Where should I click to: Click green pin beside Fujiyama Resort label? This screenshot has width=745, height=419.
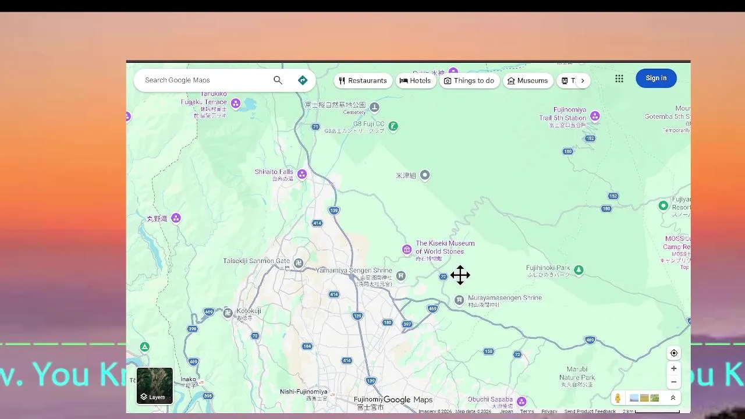(663, 205)
